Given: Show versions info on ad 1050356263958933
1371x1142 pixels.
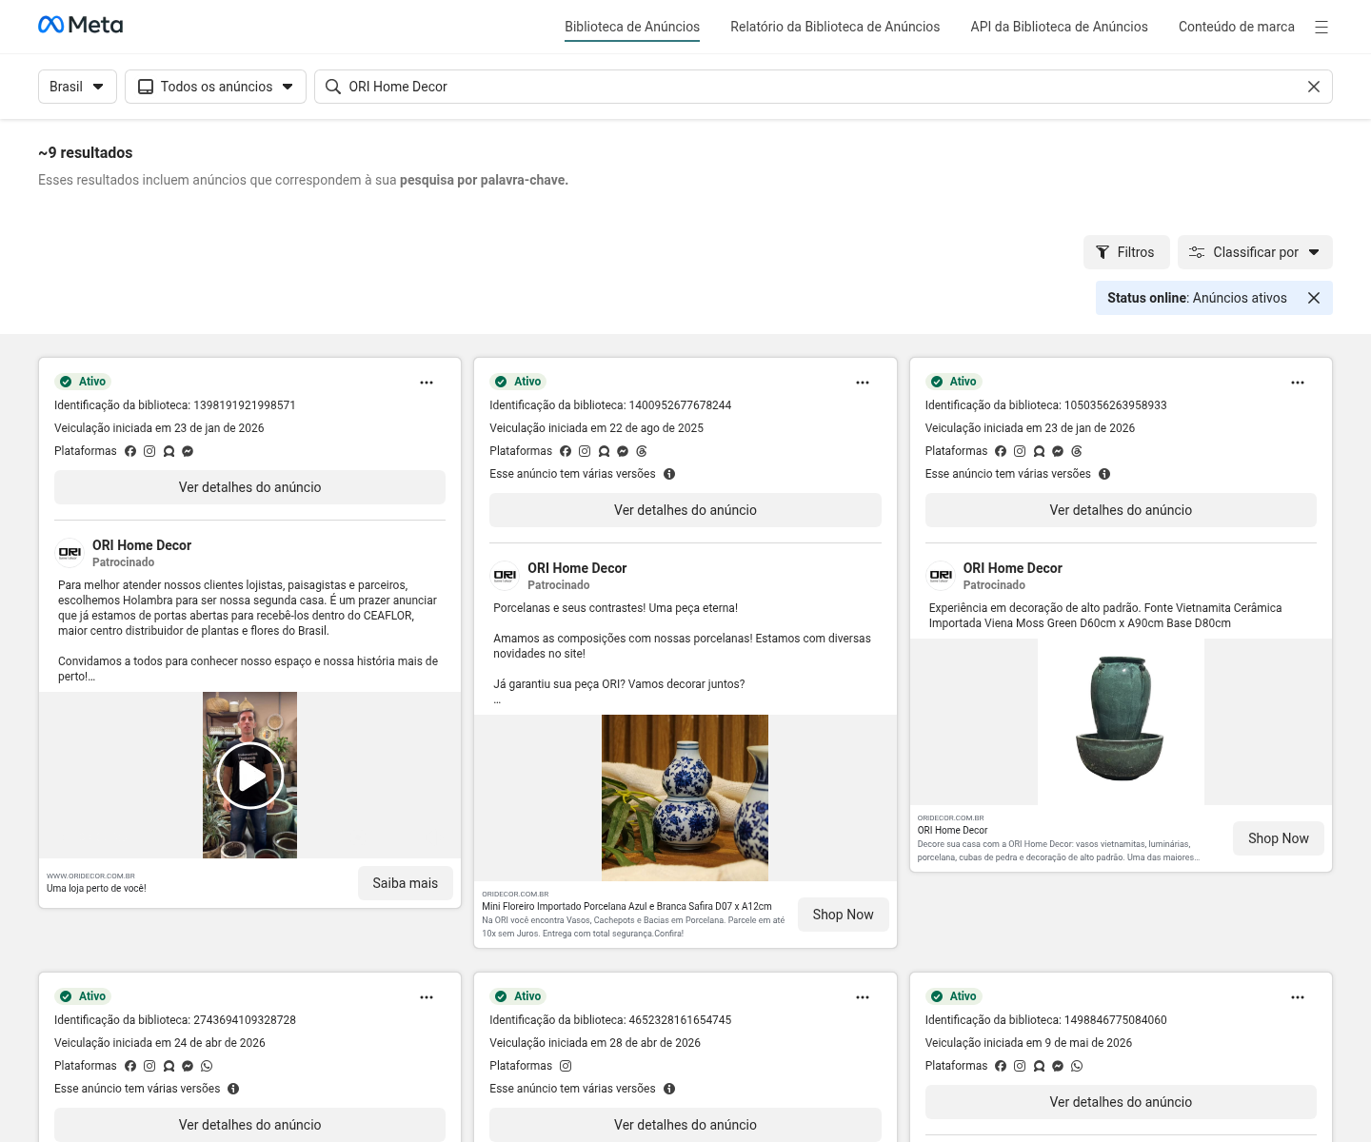Looking at the screenshot, I should click(1104, 474).
